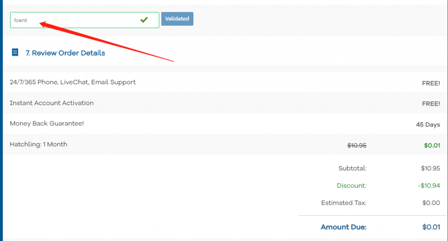Click the 45 Days guarantee value

pos(428,124)
